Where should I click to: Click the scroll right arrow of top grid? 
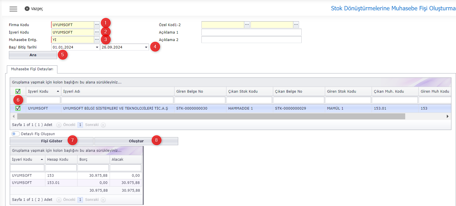(x=447, y=116)
